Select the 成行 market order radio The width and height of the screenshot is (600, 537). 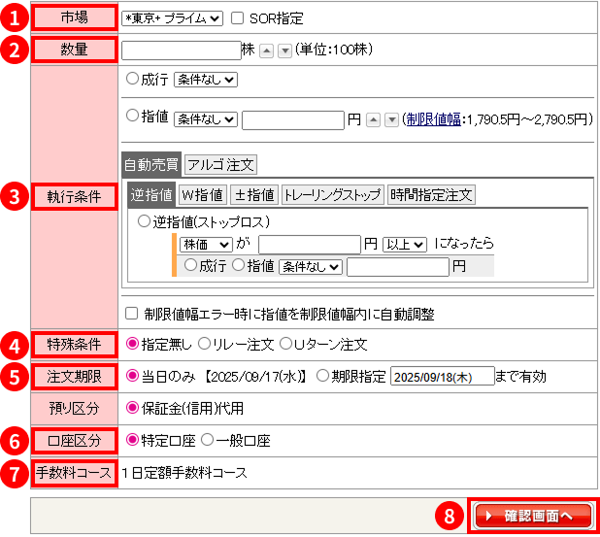pyautogui.click(x=133, y=79)
